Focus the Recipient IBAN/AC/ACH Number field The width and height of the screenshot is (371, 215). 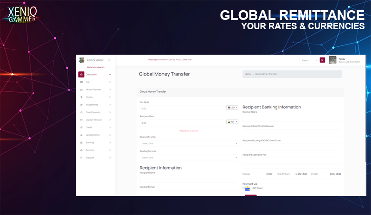coord(292,133)
